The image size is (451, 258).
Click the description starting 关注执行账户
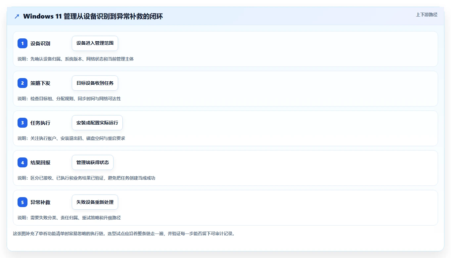71,138
